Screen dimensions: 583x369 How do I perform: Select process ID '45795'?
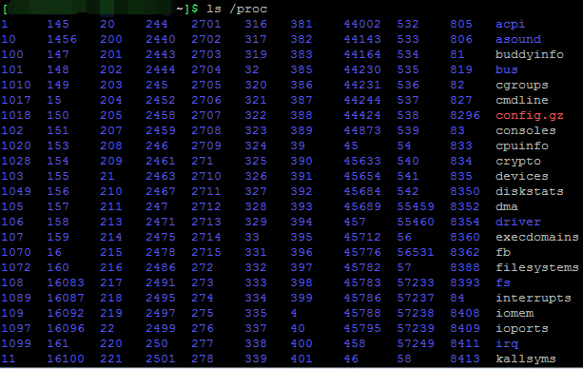[x=362, y=329]
